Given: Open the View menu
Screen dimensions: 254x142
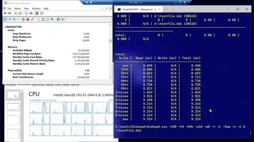Looking at the screenshot, I should pyautogui.click(x=27, y=8).
